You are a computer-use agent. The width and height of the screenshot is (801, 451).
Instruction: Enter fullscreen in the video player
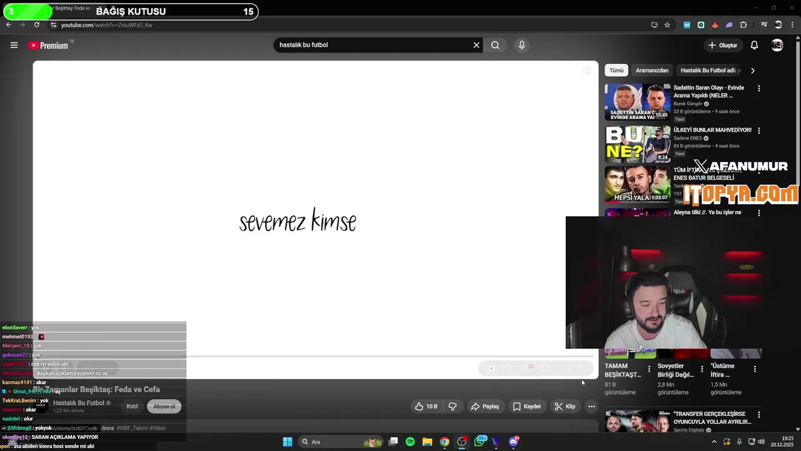coord(583,368)
